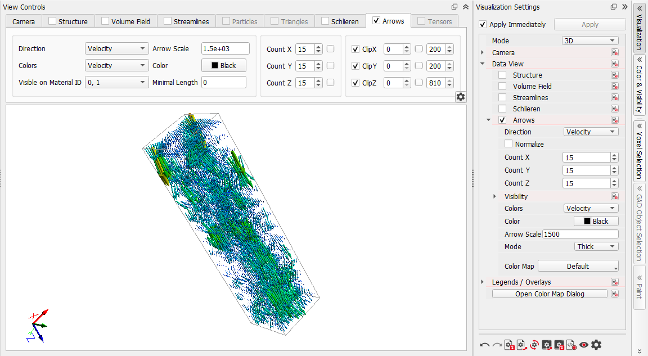Open the Mode 3D dropdown
The image size is (648, 356).
[x=590, y=40]
